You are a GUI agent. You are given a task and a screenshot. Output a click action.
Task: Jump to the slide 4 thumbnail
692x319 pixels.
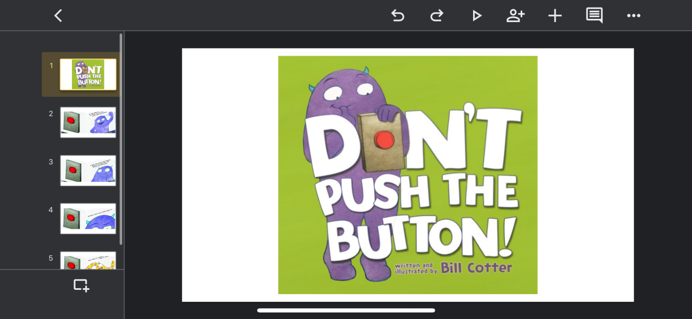coord(88,219)
